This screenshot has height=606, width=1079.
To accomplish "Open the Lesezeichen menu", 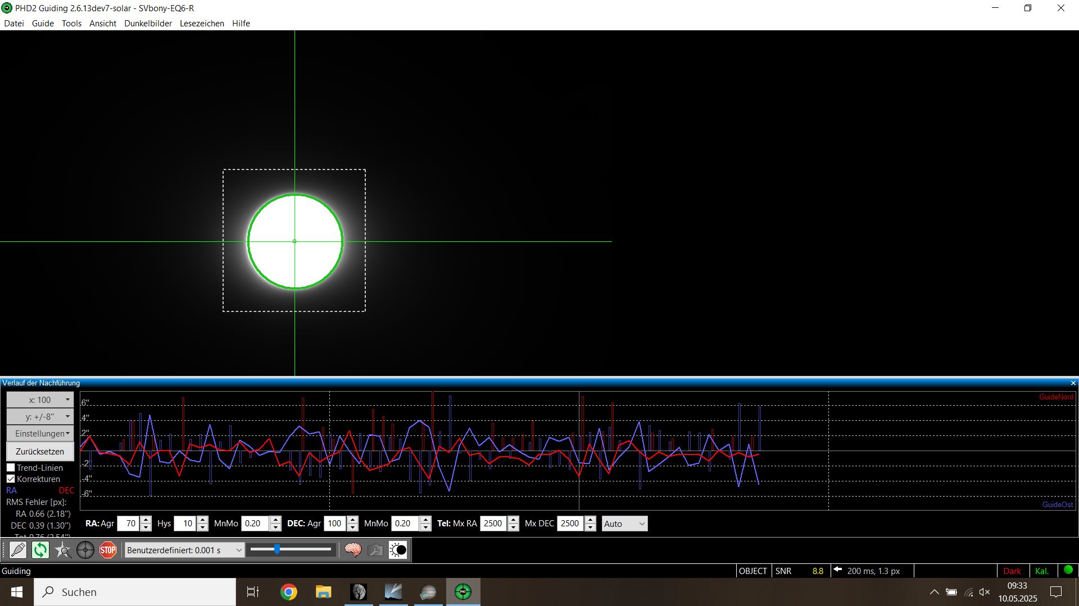I will (x=202, y=24).
